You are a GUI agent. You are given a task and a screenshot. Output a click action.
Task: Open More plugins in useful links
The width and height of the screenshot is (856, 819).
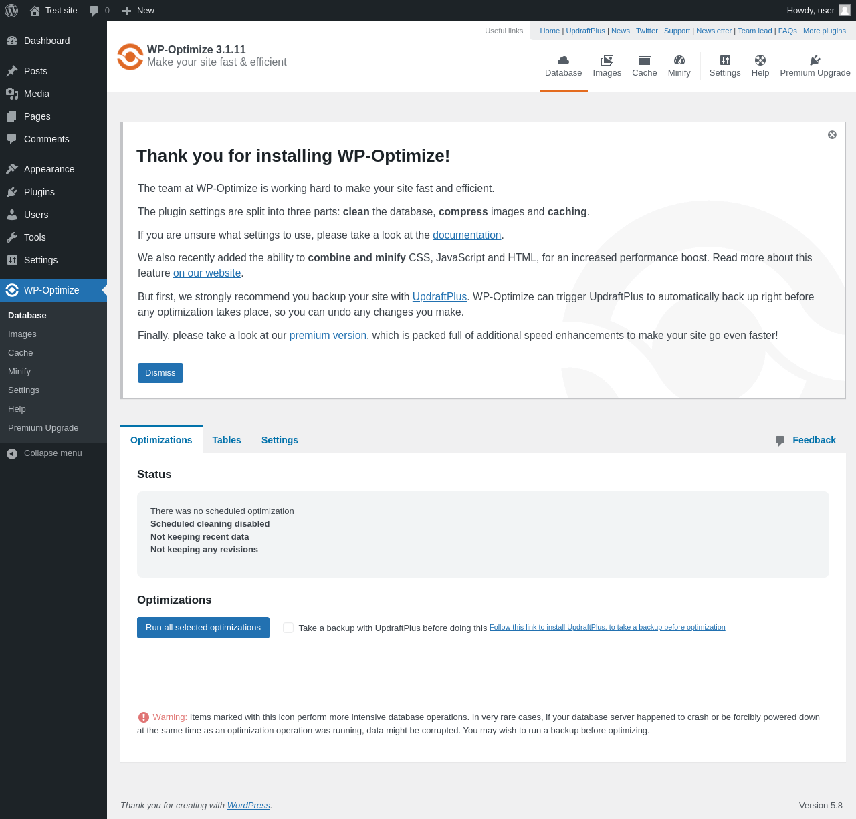pos(825,31)
